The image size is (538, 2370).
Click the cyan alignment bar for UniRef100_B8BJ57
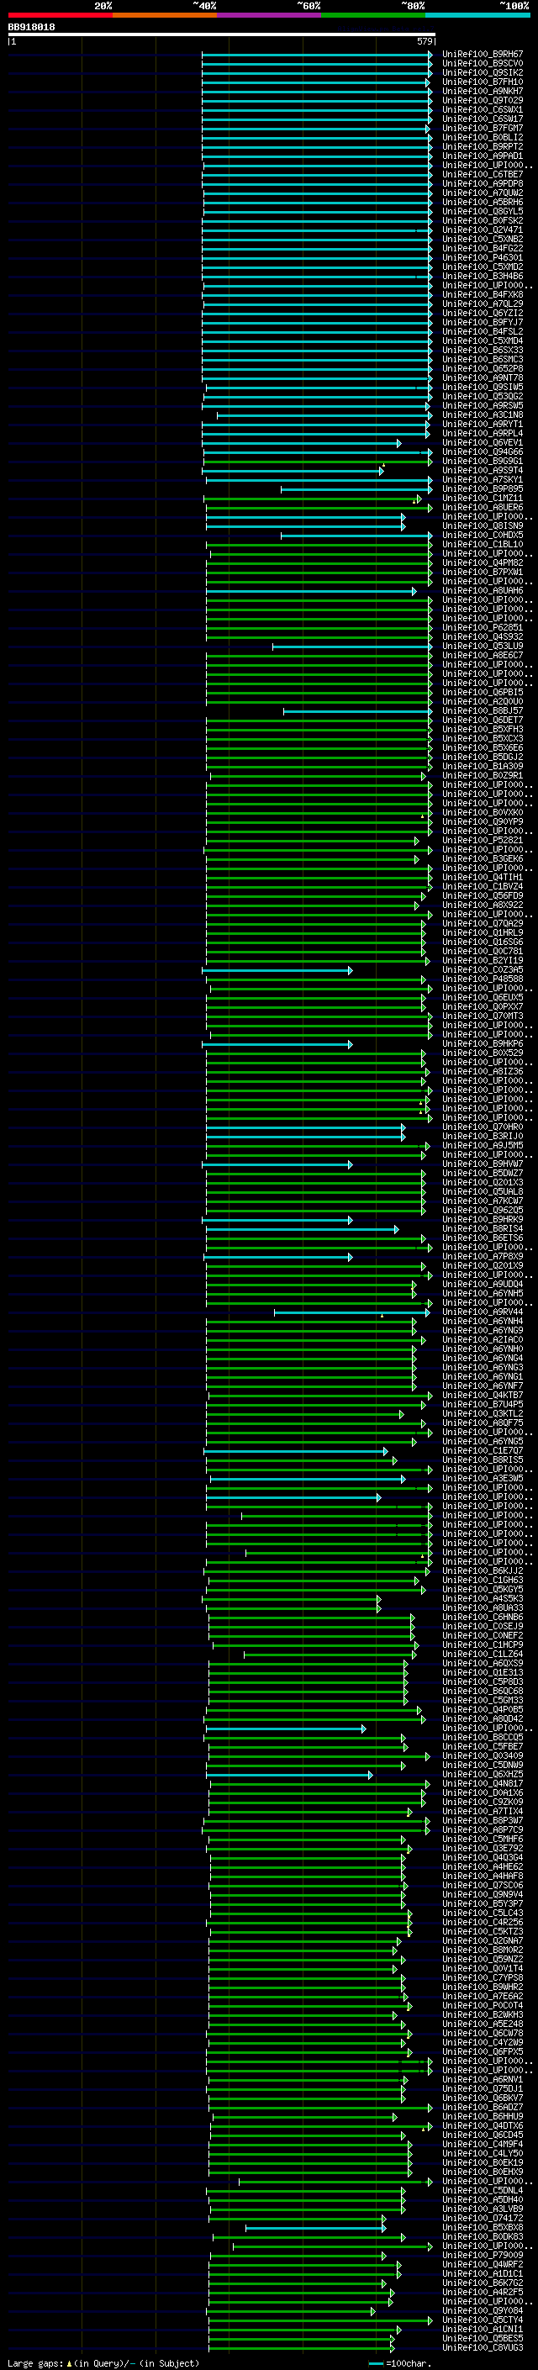point(358,711)
